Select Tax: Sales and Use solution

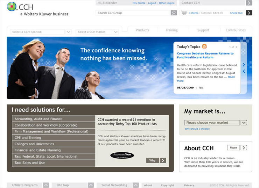tap(54, 163)
